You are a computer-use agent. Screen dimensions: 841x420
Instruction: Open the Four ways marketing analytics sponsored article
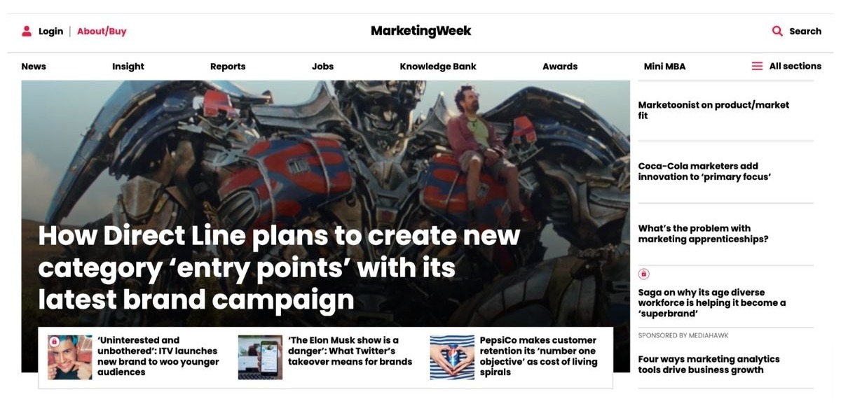coord(709,364)
